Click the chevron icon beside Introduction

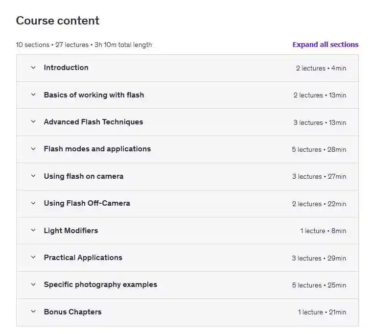click(x=33, y=68)
